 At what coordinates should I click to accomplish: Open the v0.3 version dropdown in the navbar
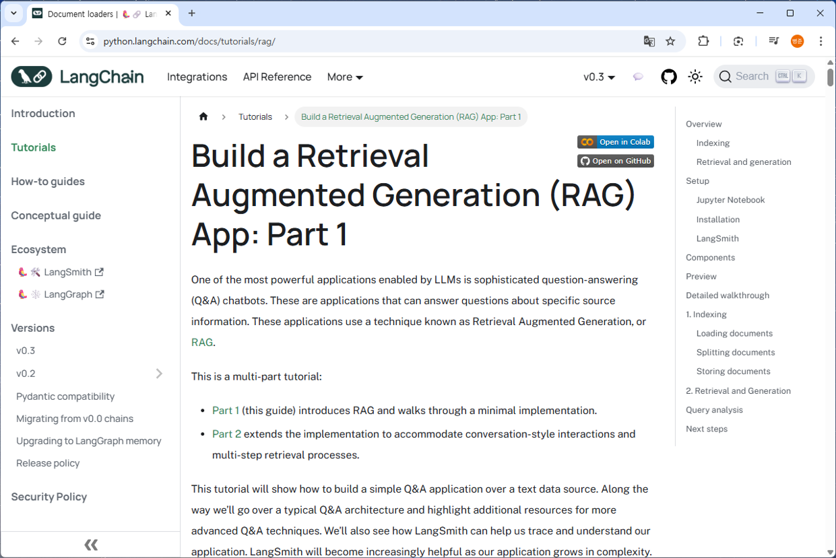tap(599, 77)
